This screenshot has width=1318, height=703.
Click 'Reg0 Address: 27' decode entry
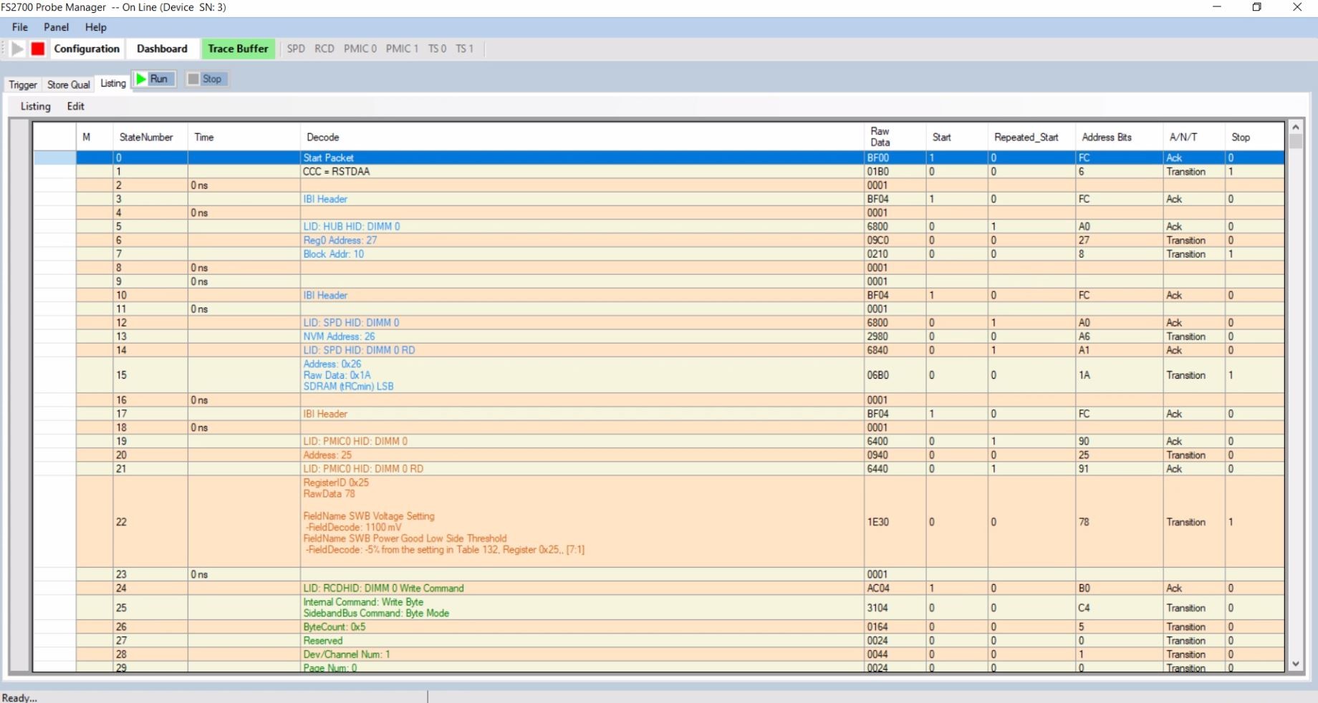click(340, 241)
